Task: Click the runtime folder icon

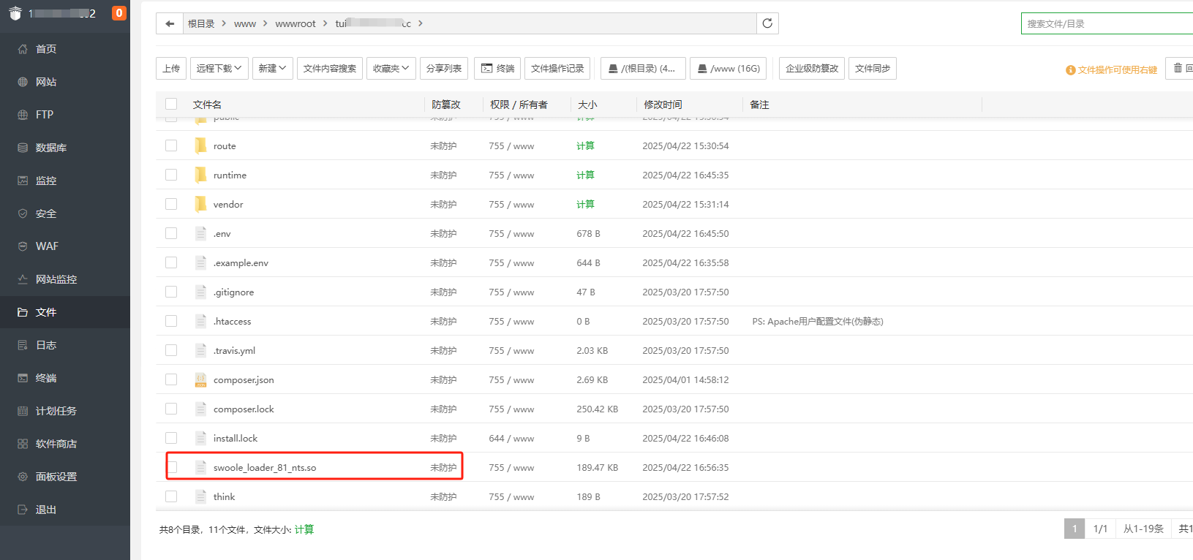Action: pyautogui.click(x=200, y=175)
